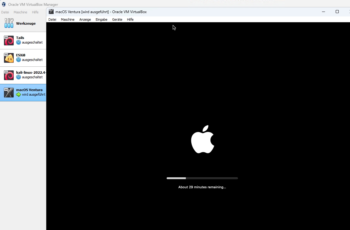Click the kali-linux power status icon
Screen dimensions: 350x230
(19, 77)
